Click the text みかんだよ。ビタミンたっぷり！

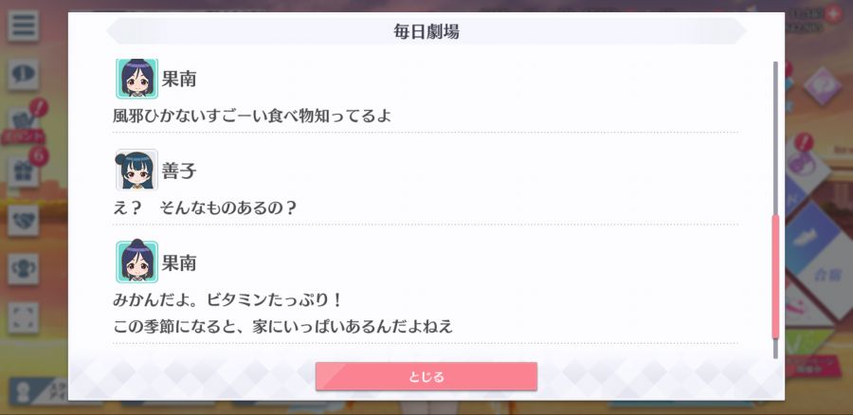point(227,299)
